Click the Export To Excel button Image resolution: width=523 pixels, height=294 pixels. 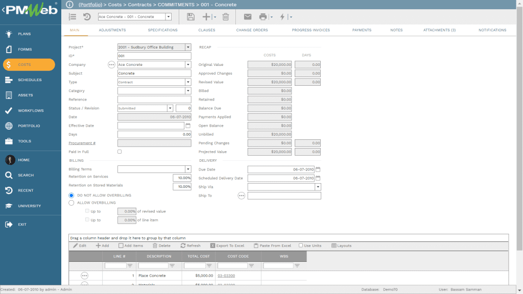[x=227, y=246]
